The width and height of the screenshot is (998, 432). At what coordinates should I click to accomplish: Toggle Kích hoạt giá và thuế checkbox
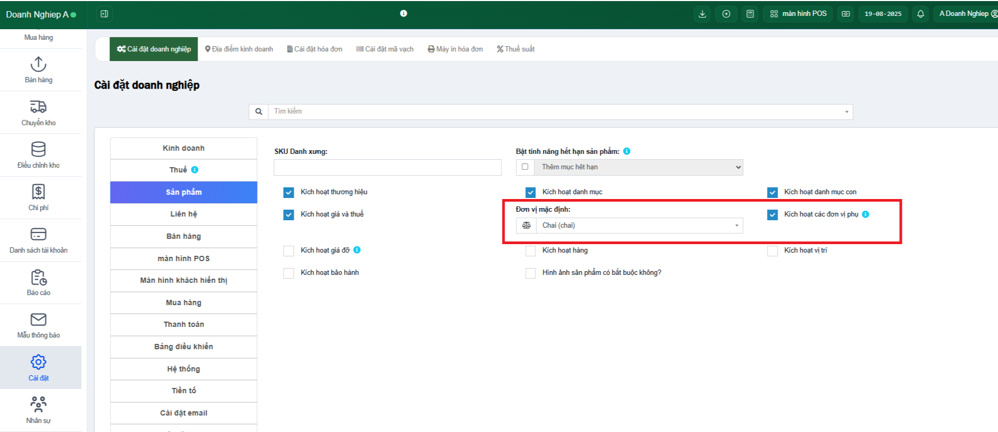pos(288,214)
